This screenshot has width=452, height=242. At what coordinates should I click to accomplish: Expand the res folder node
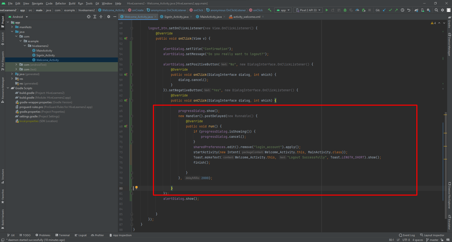tap(12, 79)
